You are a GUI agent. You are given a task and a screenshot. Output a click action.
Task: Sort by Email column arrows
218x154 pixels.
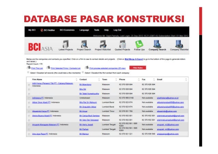pos(186,79)
